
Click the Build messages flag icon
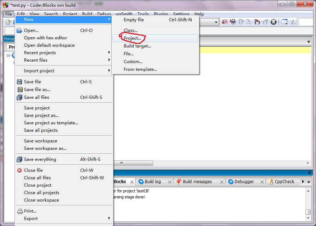(x=179, y=182)
